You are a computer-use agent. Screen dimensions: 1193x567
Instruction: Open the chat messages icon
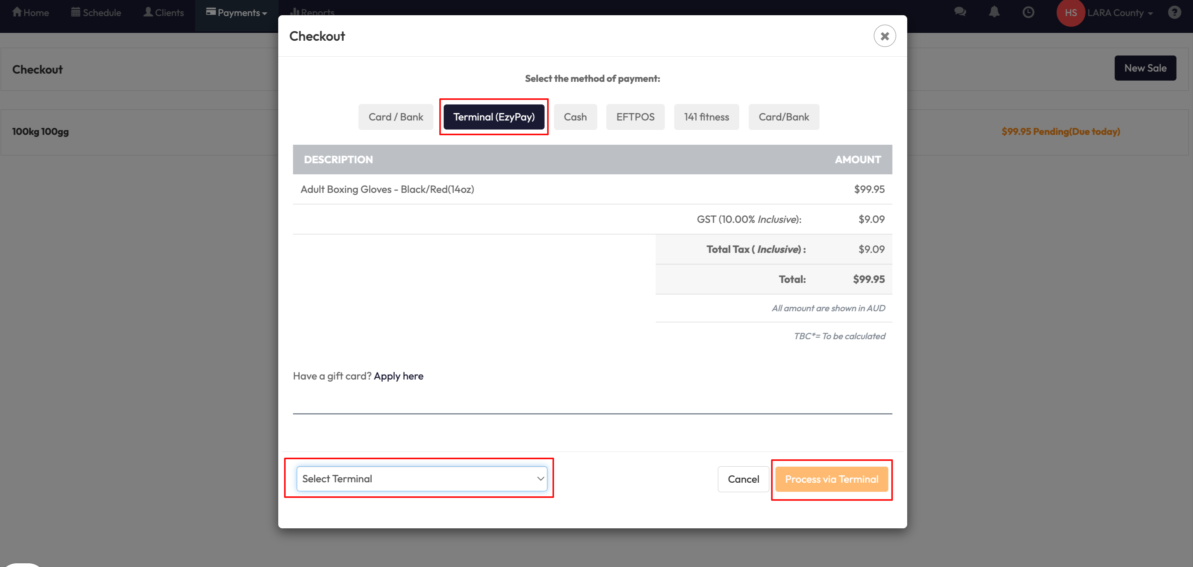click(960, 12)
